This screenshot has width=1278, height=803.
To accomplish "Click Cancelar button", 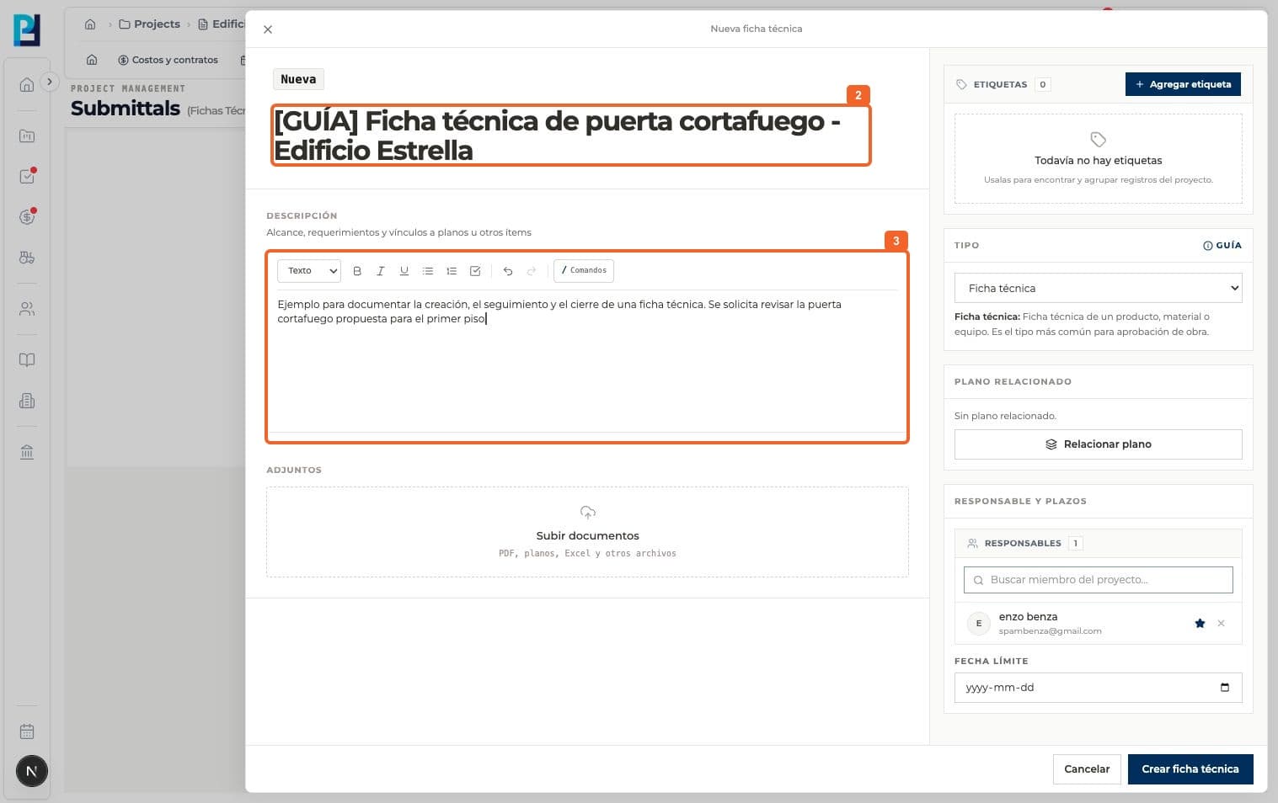I will click(1087, 769).
